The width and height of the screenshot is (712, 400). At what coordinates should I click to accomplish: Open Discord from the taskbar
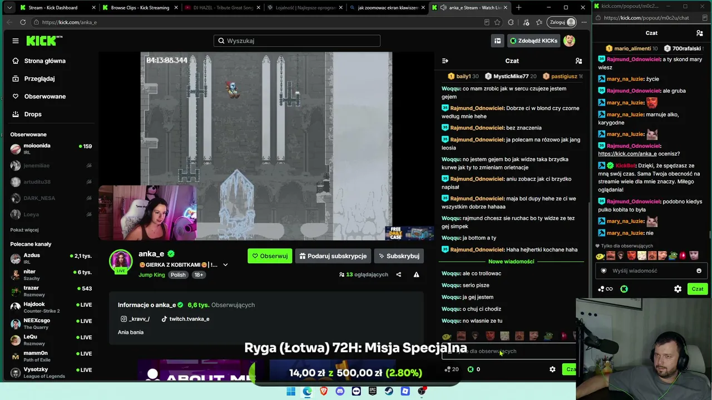point(340,391)
